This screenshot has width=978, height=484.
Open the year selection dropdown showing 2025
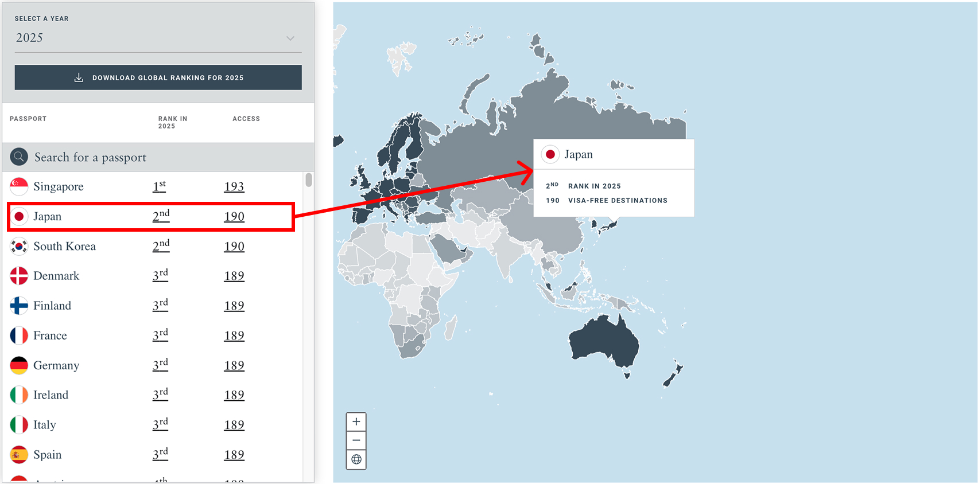tap(158, 38)
